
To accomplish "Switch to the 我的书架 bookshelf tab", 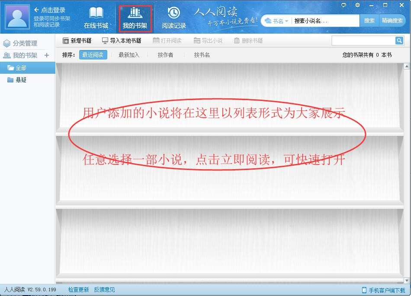I will click(135, 18).
